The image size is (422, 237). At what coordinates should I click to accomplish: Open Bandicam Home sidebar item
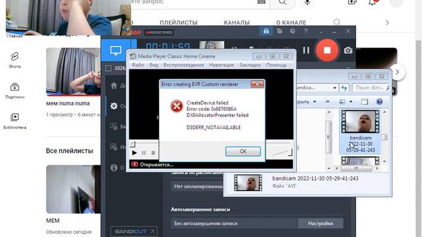[114, 86]
